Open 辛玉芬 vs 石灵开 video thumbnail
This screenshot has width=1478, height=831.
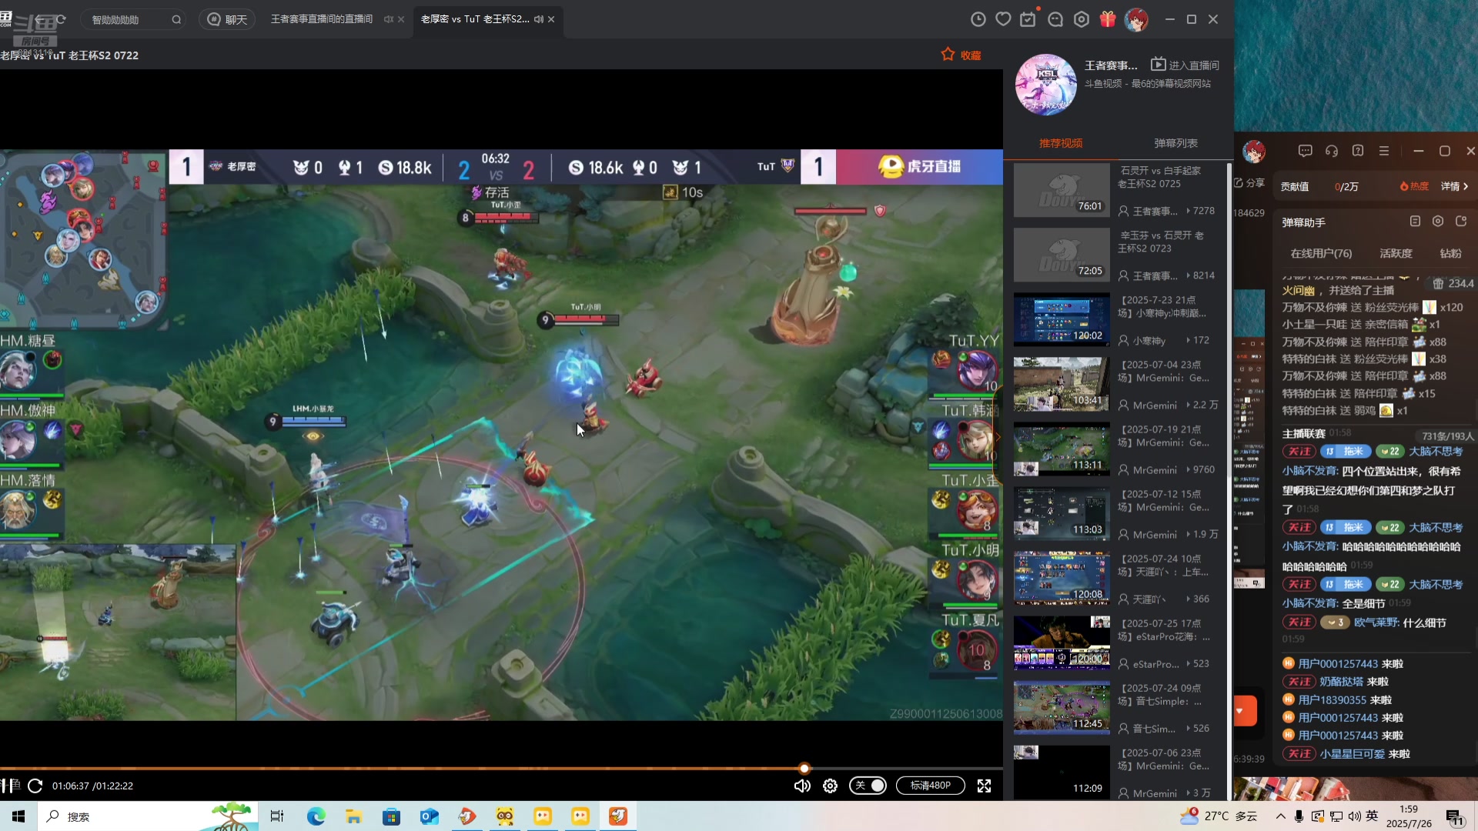point(1062,255)
